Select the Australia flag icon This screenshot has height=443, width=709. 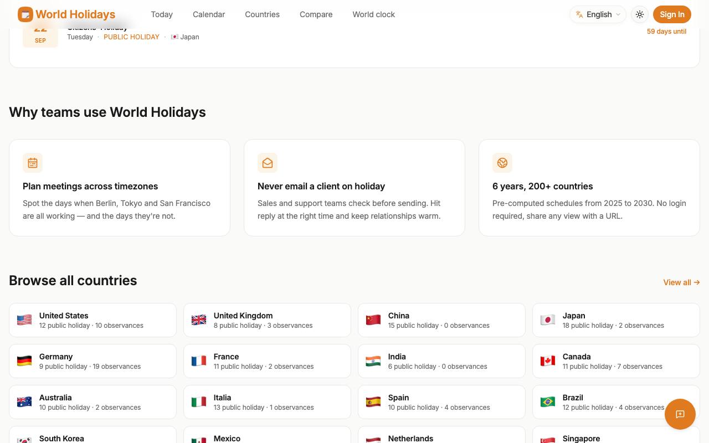pos(24,402)
